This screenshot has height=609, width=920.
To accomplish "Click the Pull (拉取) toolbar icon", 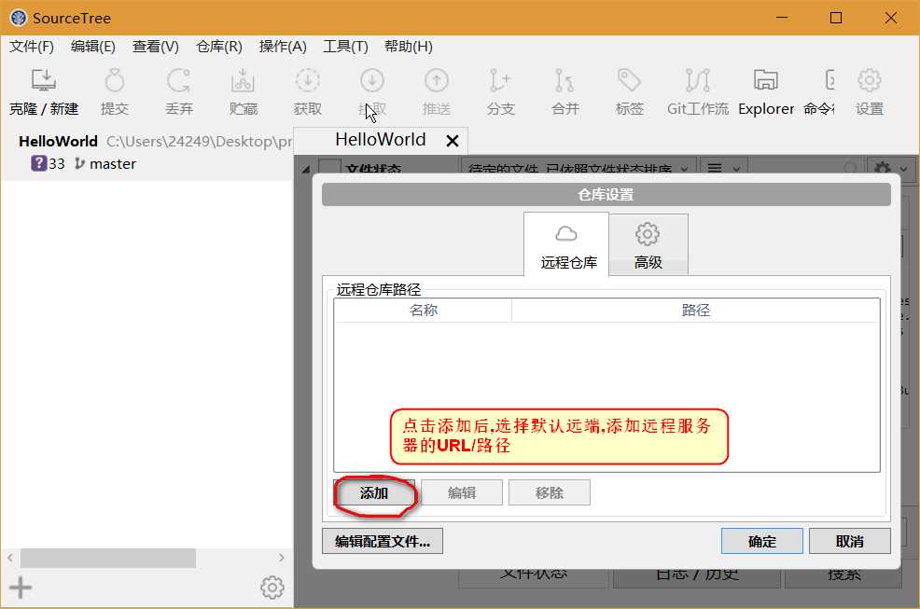I will click(372, 92).
